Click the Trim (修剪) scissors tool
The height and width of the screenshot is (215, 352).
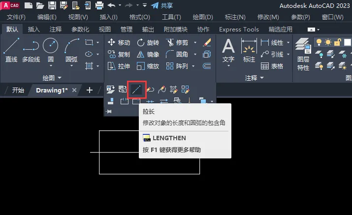click(177, 42)
